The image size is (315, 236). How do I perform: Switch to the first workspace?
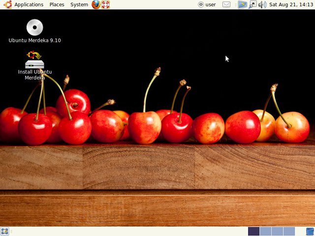click(254, 232)
